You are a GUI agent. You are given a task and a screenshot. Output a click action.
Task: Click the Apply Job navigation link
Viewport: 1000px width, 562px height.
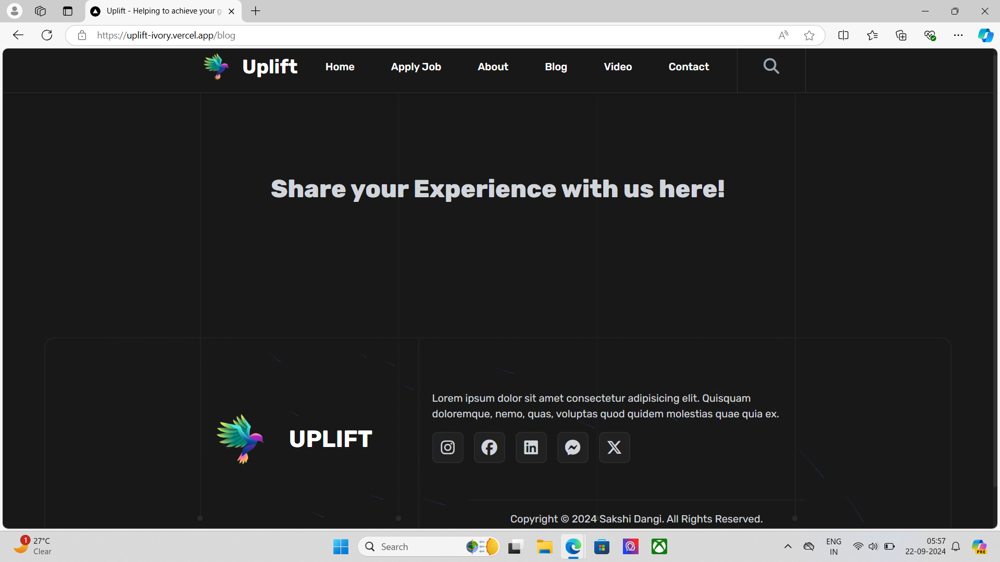(x=416, y=67)
